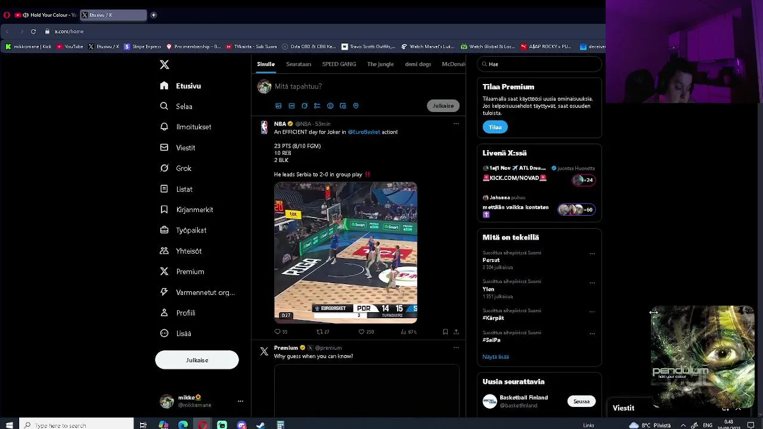Screen dimensions: 763x429
Task: Open Windows Start menu
Action: click(9, 425)
